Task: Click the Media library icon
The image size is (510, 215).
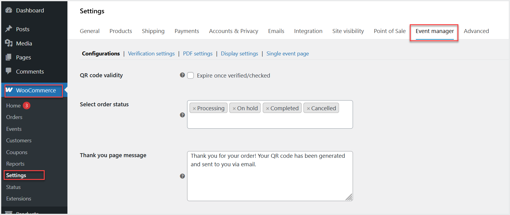Action: tap(9, 43)
